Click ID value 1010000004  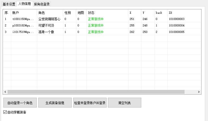pyautogui.click(x=176, y=25)
